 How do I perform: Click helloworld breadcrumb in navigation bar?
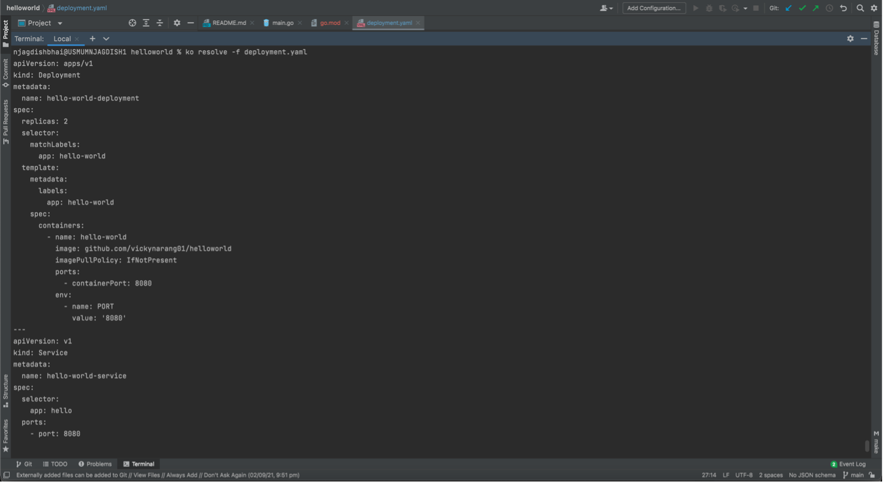click(23, 8)
